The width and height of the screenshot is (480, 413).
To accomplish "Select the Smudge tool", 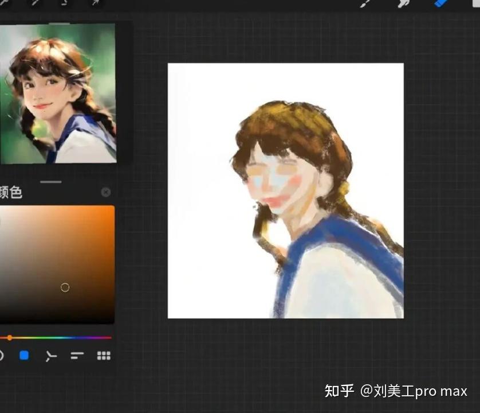I will pos(403,5).
